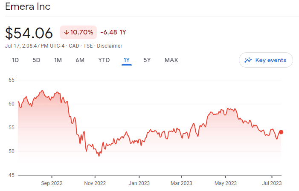Click the 1Y range tab
This screenshot has height=191, width=299.
[x=126, y=60]
